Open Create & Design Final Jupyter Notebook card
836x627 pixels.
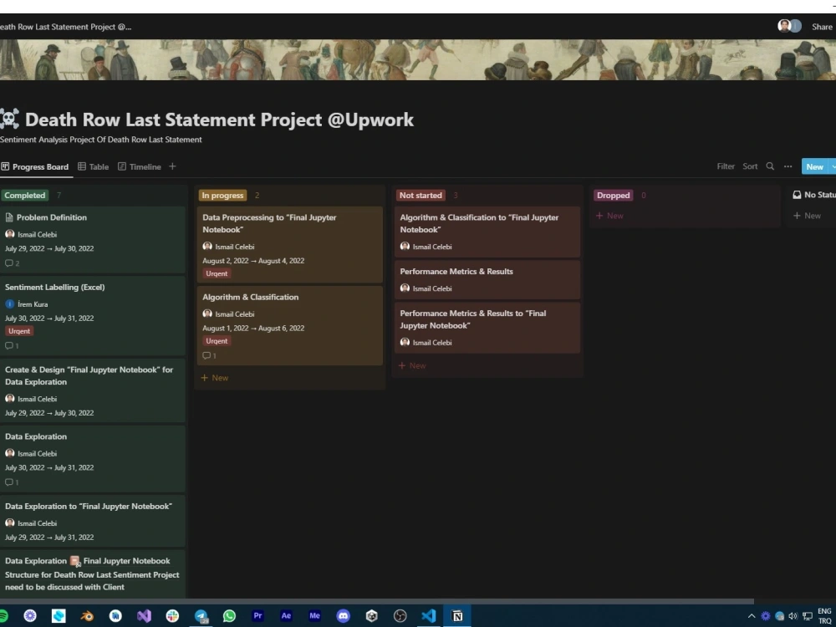coord(93,390)
